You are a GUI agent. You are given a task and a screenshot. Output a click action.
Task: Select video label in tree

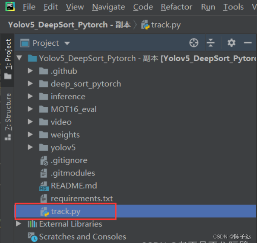[61, 122]
